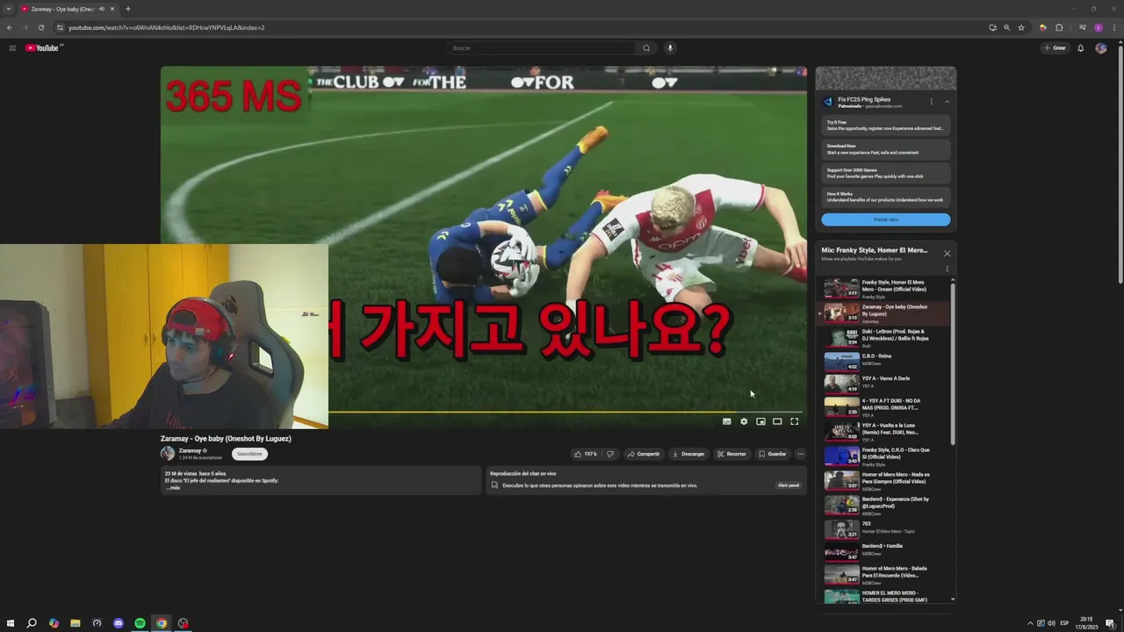
Task: Click the Descargar download button
Action: 688,454
